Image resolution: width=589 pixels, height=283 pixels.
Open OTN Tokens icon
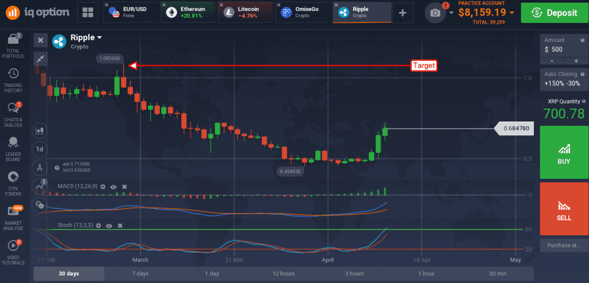tap(14, 177)
